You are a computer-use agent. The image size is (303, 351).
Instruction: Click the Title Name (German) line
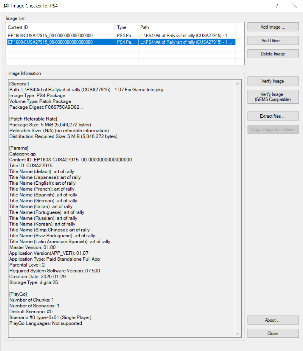click(x=43, y=201)
